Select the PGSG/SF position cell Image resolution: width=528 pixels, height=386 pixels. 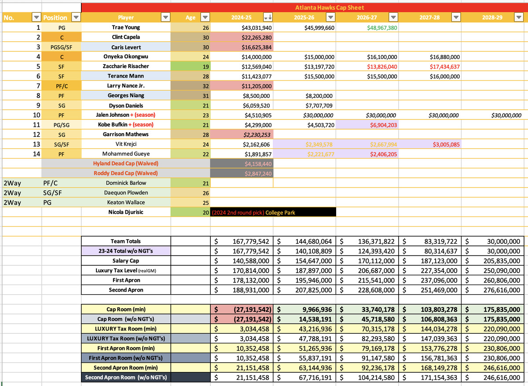click(x=62, y=47)
